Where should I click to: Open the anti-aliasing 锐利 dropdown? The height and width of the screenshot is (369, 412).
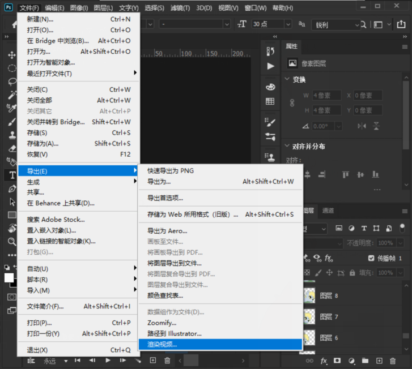(x=357, y=25)
